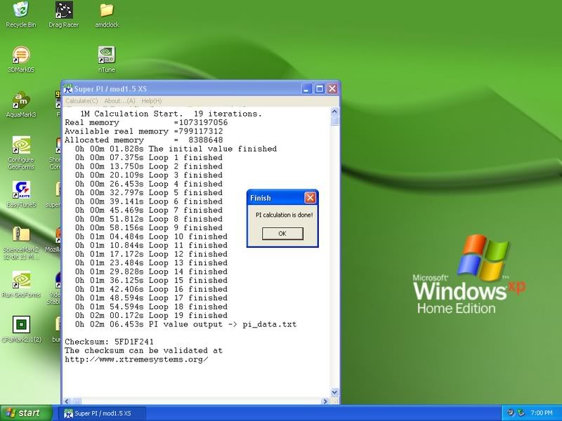This screenshot has width=562, height=421.
Task: Click the vertical scrollbar up arrow
Action: pyautogui.click(x=334, y=112)
